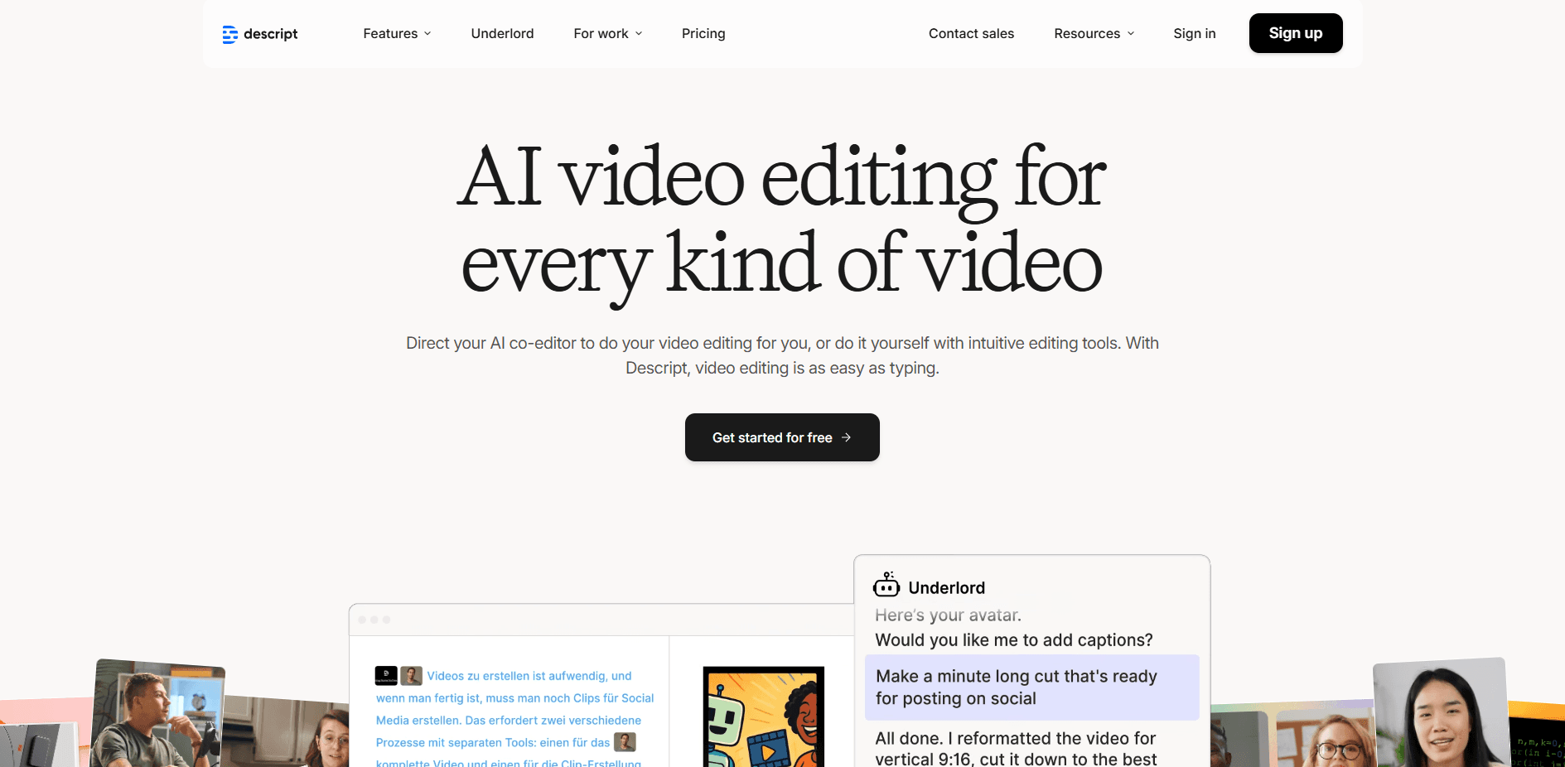Click Sign in link

click(1194, 33)
